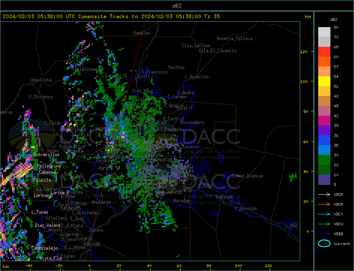
Task: Click the 'Uspallata' place label
Action: click(x=41, y=80)
